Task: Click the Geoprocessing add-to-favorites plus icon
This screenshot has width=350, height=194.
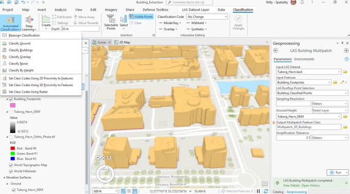Action: click(x=346, y=50)
